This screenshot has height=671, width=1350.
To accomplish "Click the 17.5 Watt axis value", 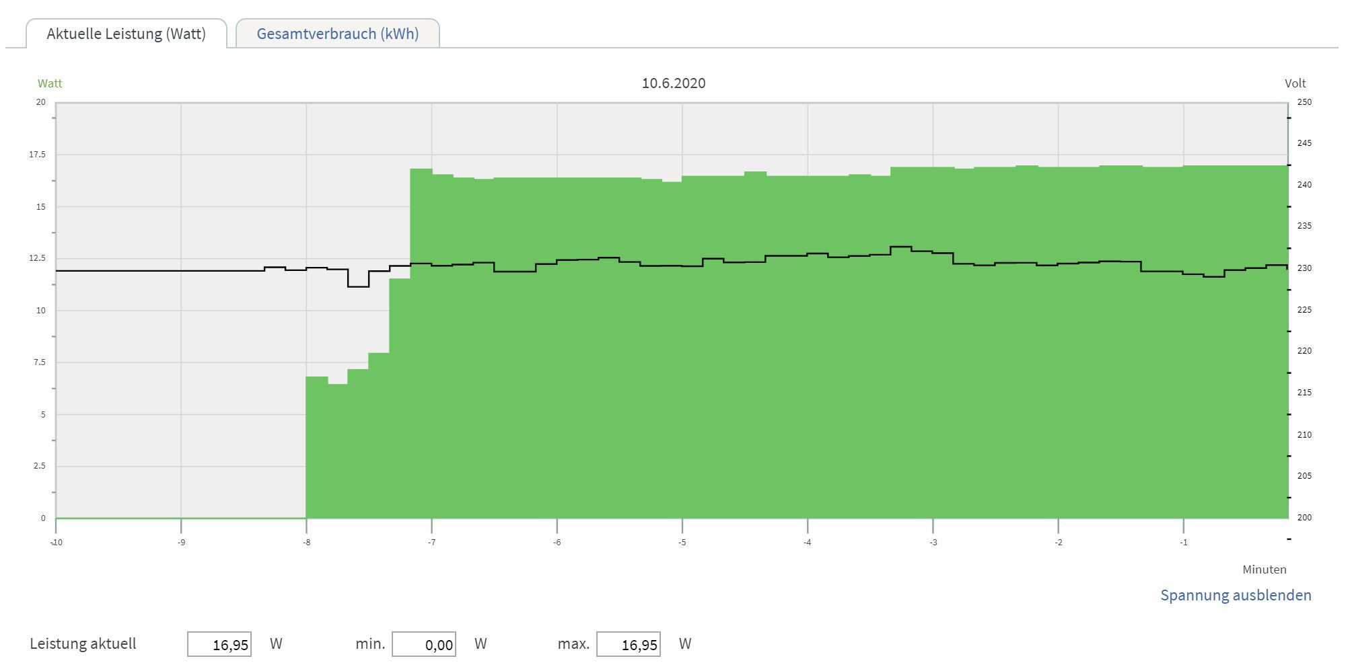I will [x=38, y=155].
